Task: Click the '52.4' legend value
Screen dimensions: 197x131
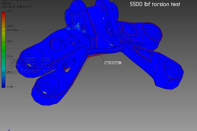Action: tap(10, 56)
